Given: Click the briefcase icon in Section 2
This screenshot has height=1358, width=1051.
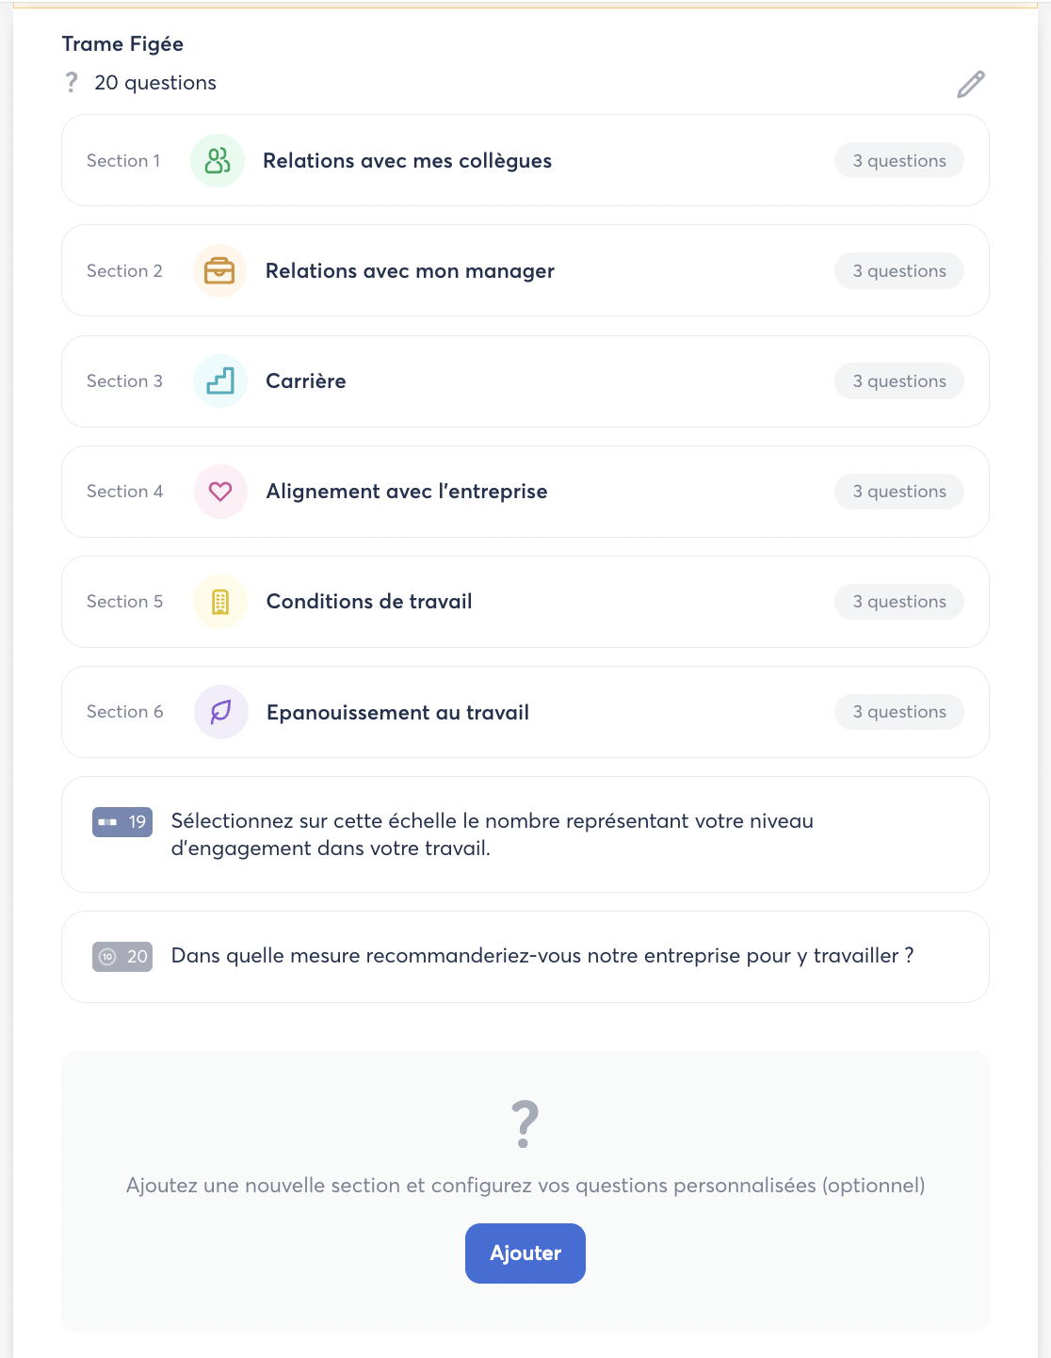Looking at the screenshot, I should point(219,271).
